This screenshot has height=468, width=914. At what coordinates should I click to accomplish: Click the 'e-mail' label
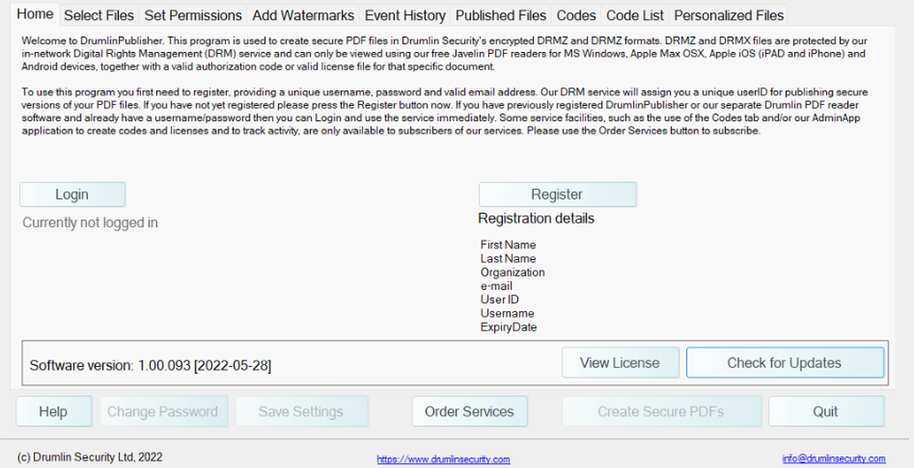click(x=496, y=286)
